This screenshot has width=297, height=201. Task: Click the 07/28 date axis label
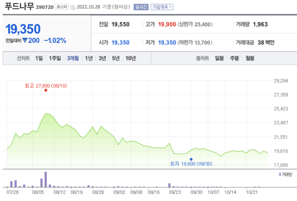[x=12, y=192]
